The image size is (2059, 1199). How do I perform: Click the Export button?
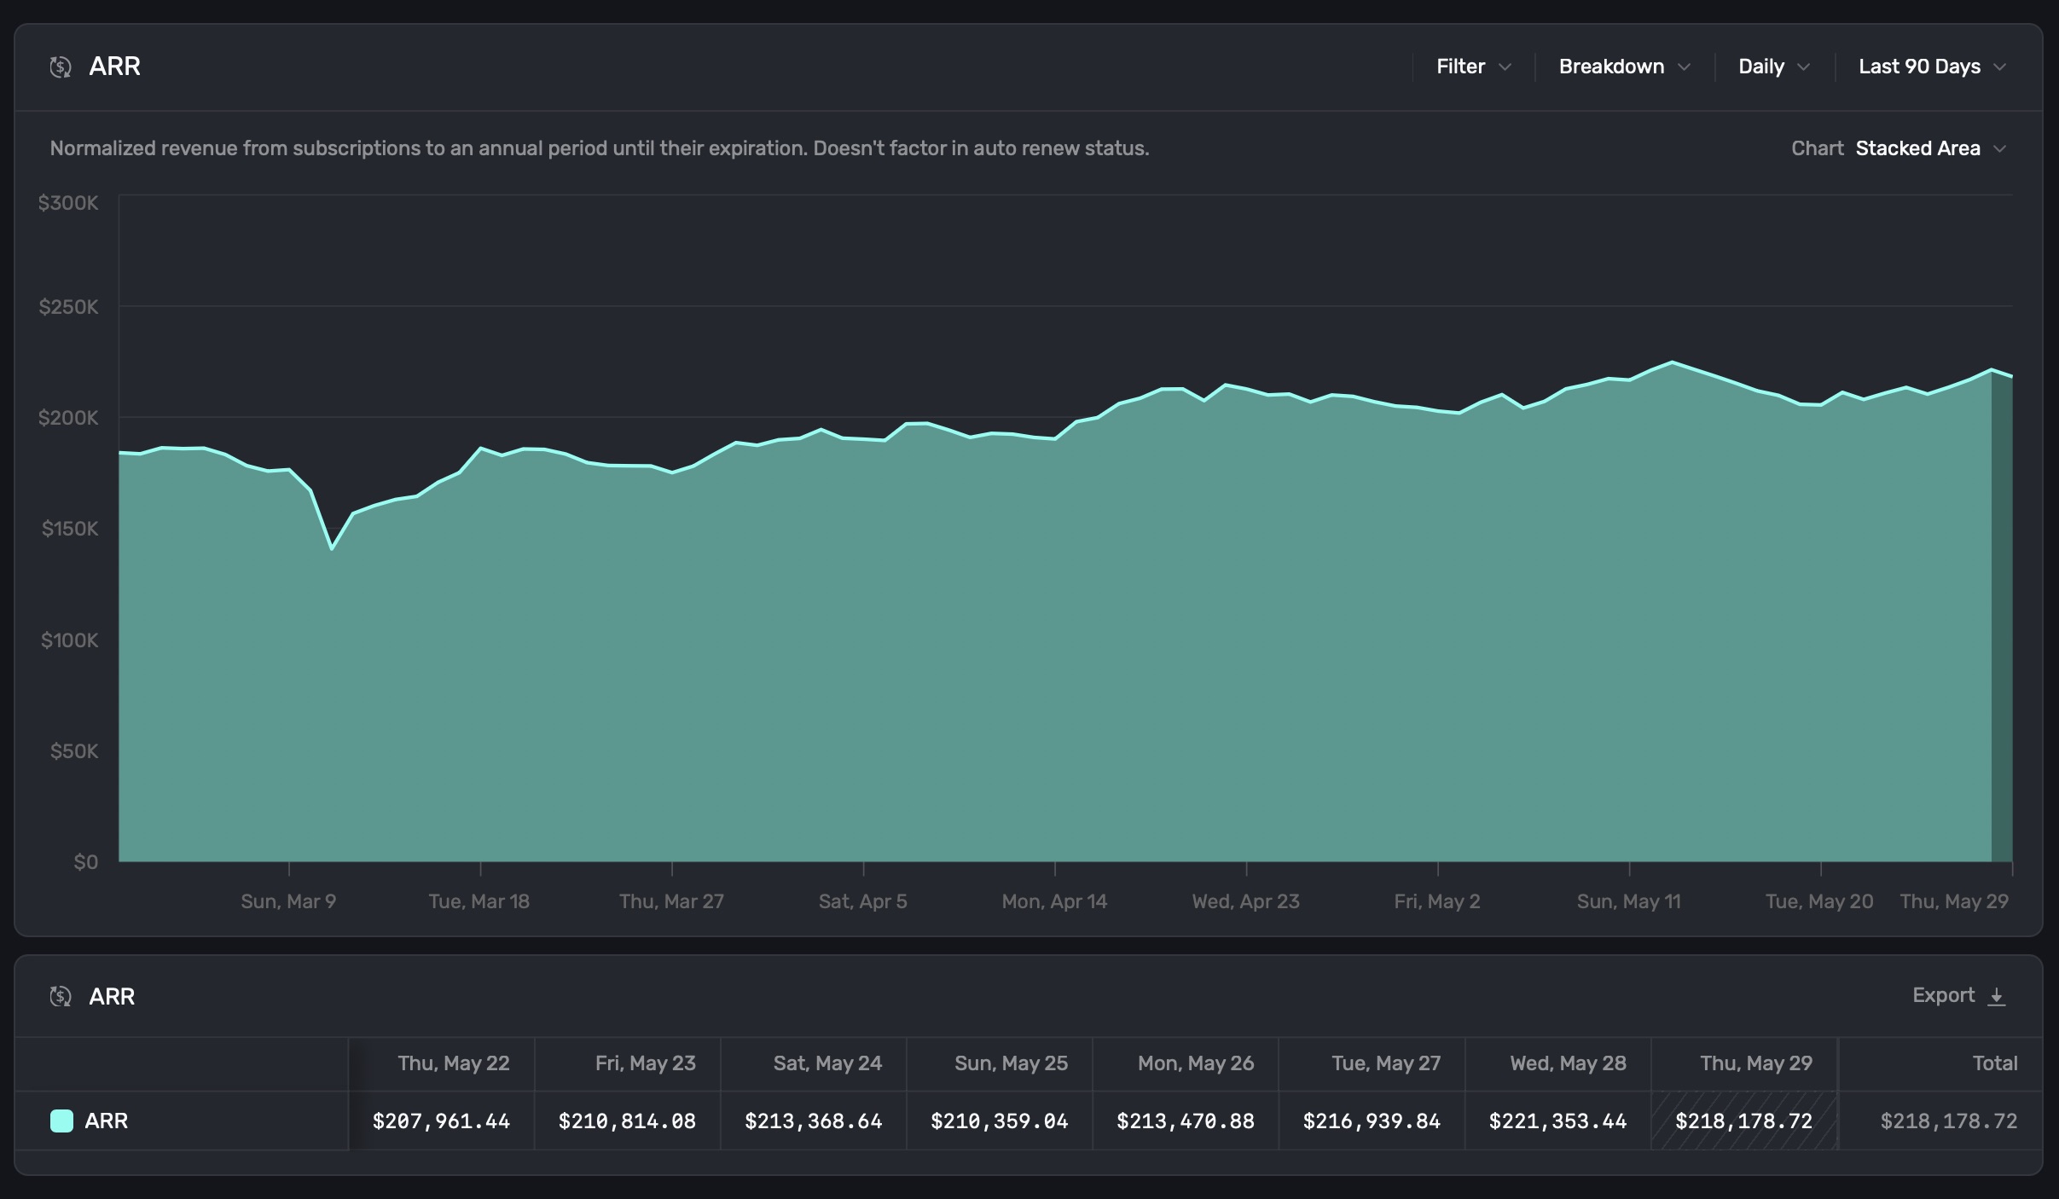coord(1944,995)
